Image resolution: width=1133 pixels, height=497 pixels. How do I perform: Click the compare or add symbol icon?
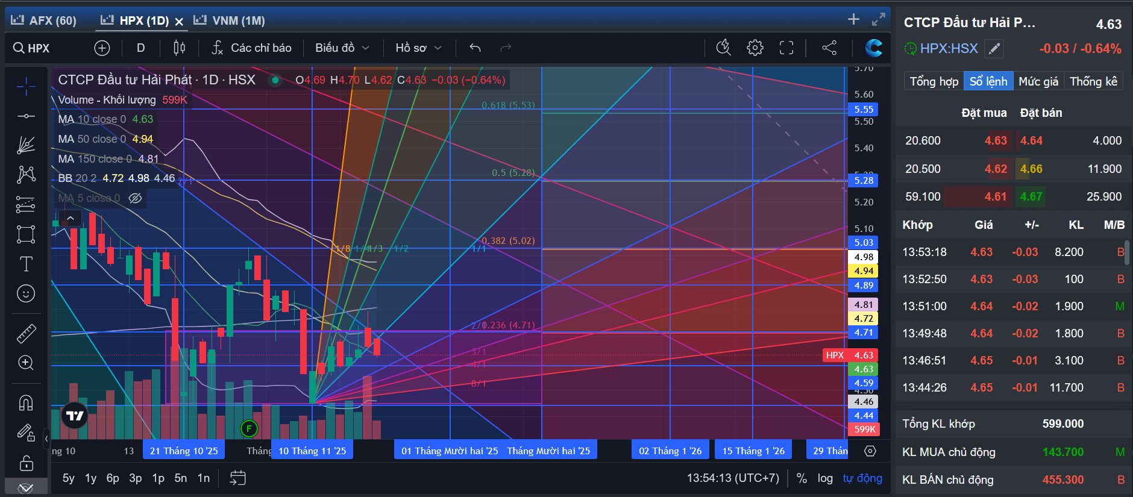coord(102,48)
